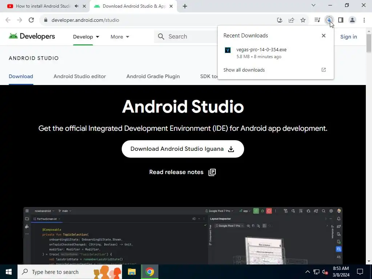
Task: Click the ANDROID STUDIO heading
Action: [34, 58]
